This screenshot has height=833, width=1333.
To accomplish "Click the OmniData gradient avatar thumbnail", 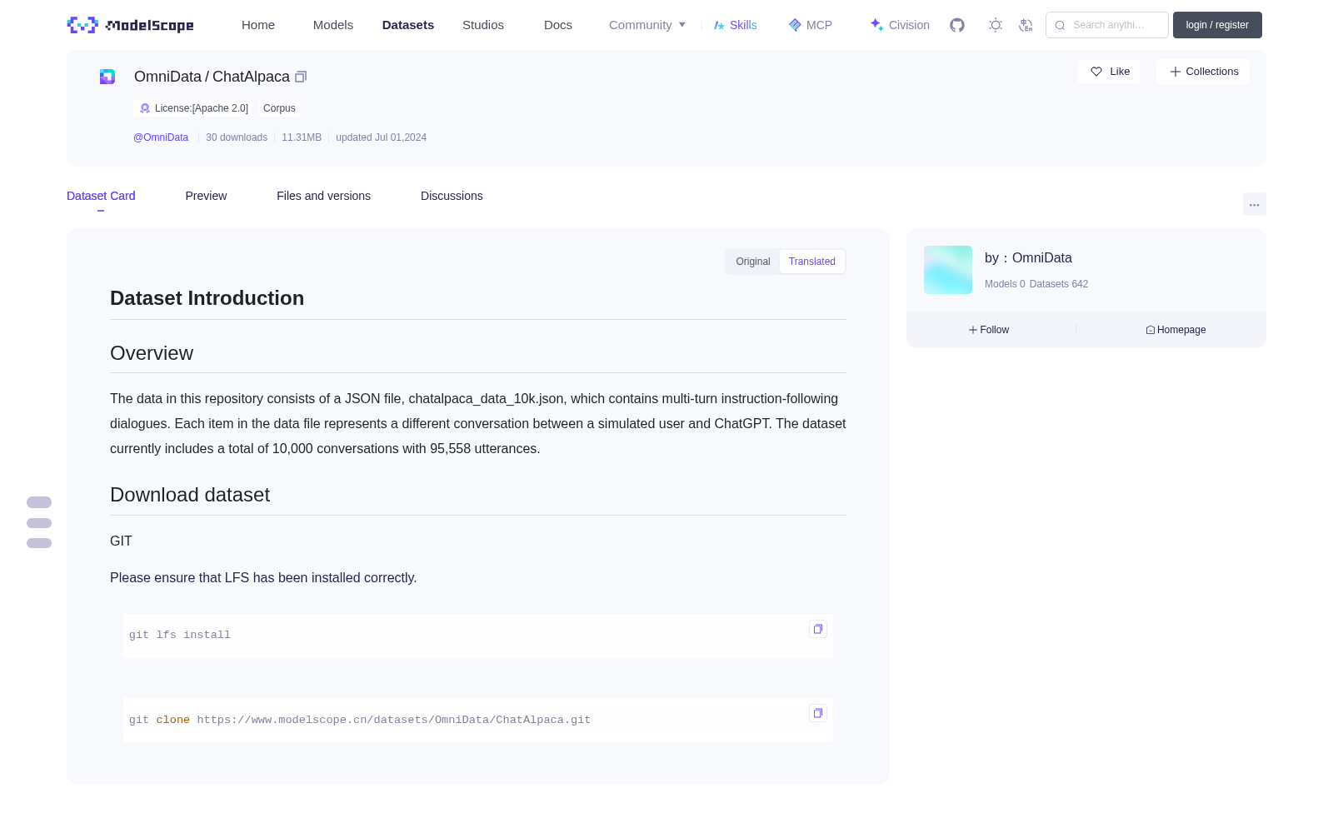I will [948, 270].
